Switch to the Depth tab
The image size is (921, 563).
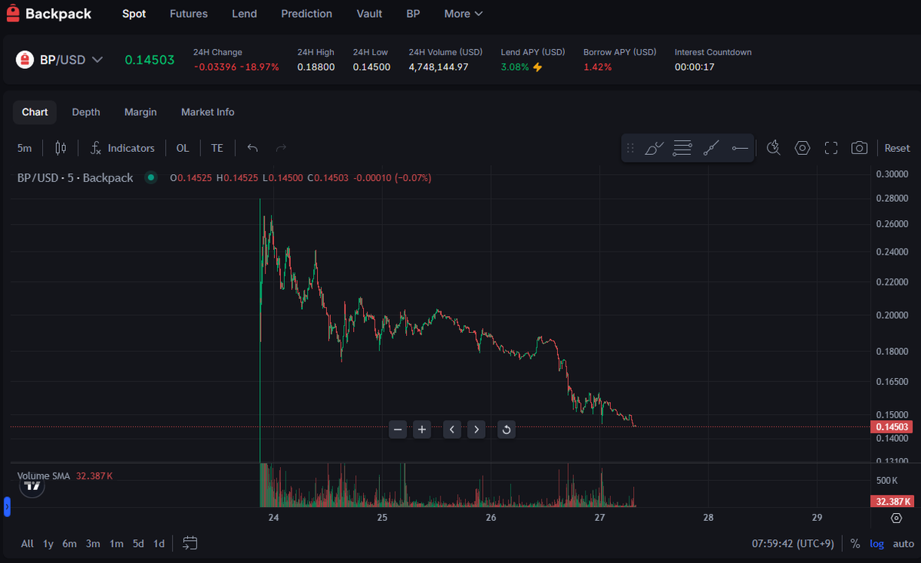tap(86, 112)
